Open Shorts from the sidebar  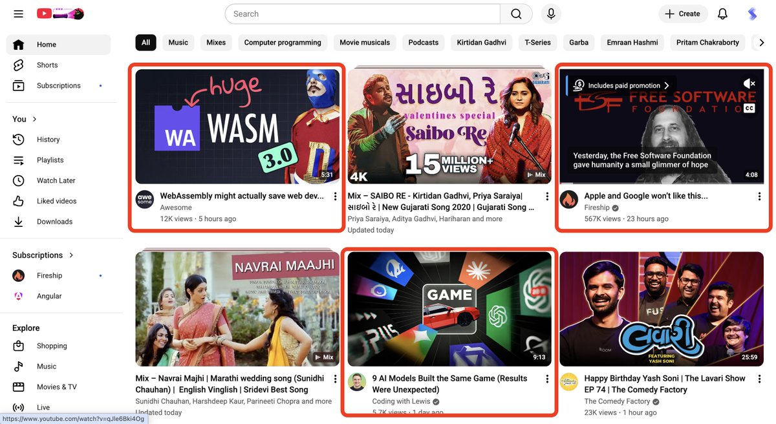tap(59, 65)
